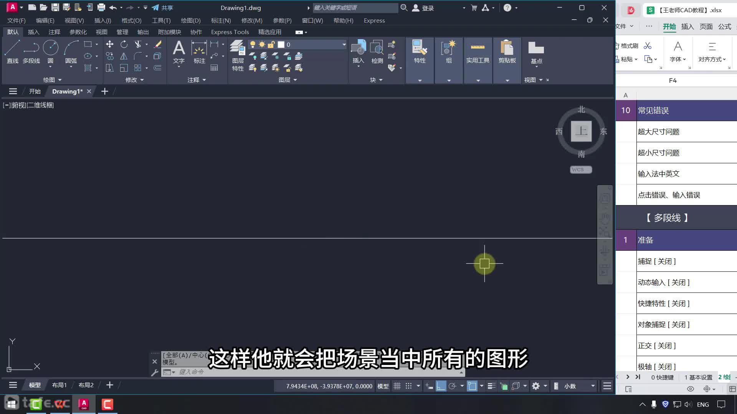Toggle selection cycling cube icon in status bar
The height and width of the screenshot is (414, 737).
pyautogui.click(x=516, y=386)
